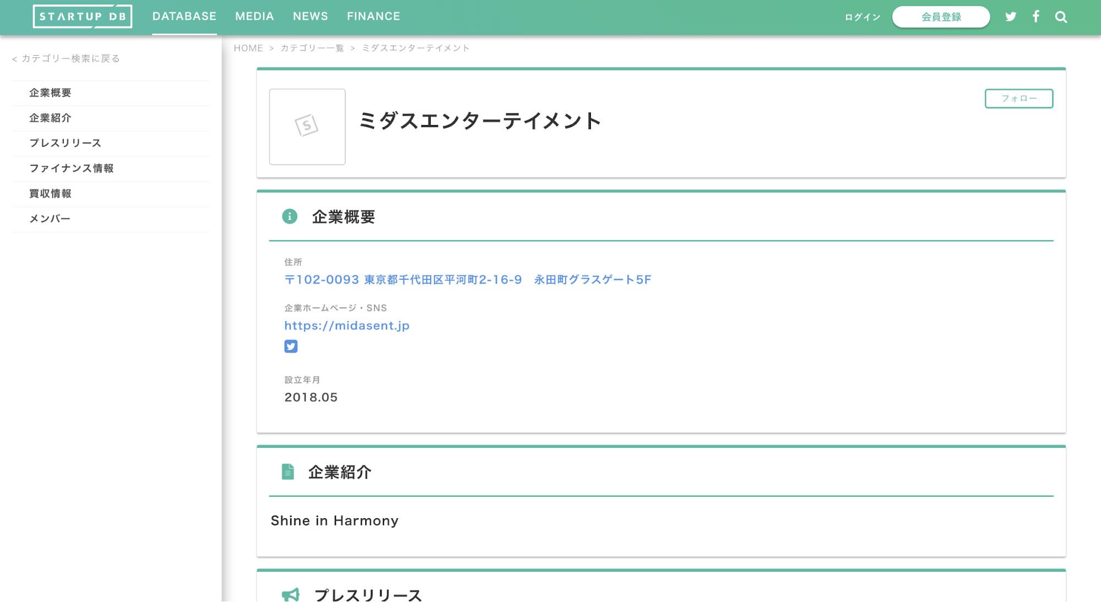Click the 会員登録 registration button
Screen dimensions: 1101x602
(941, 17)
